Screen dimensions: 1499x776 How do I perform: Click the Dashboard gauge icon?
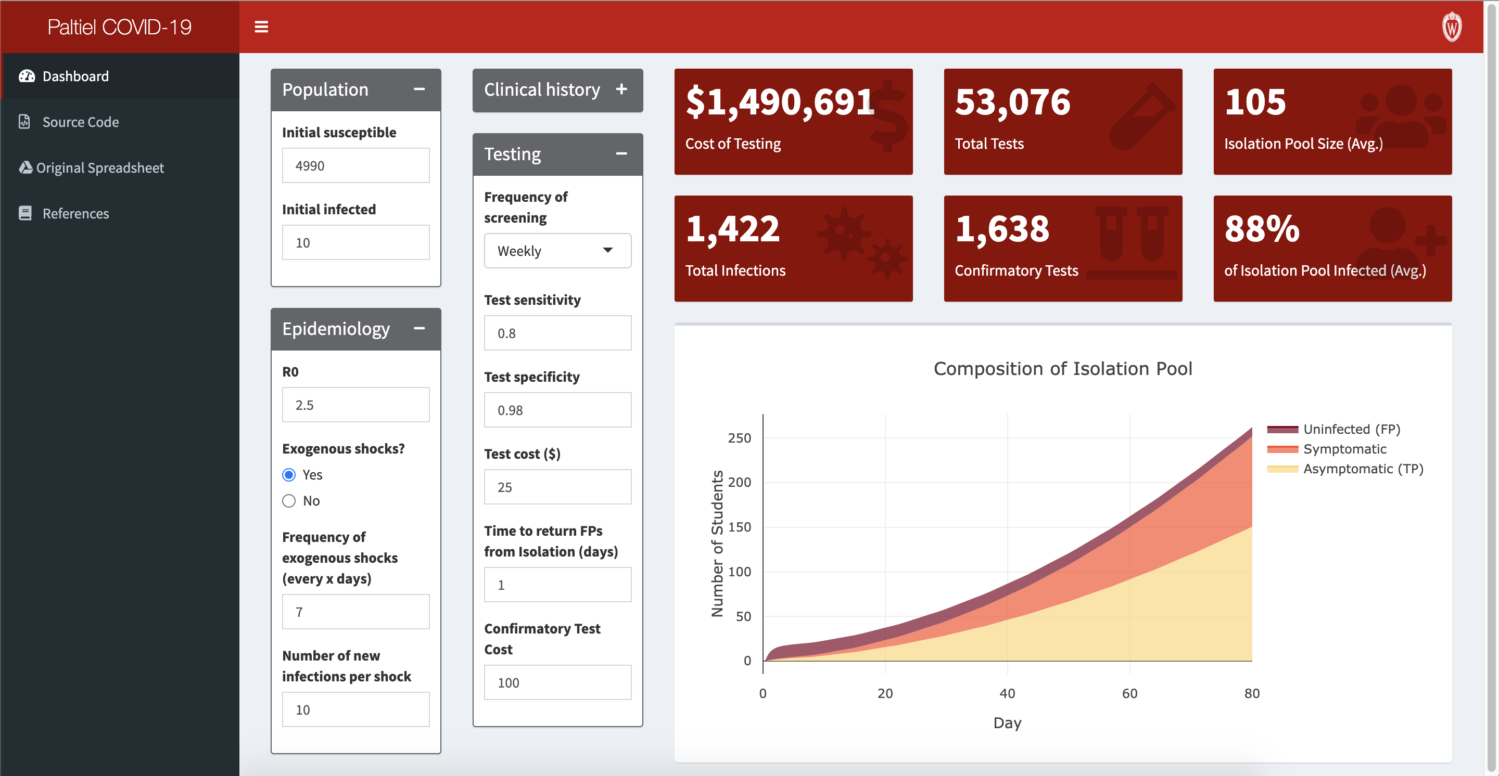[27, 76]
